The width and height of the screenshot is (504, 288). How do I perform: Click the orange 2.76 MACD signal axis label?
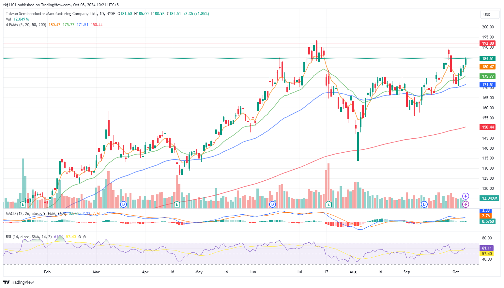[x=486, y=216]
